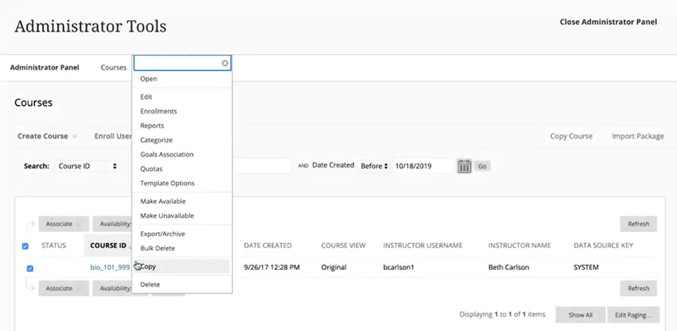Click the DATA SOURCE KEY column header
Viewport: 677px width, 331px height.
[x=603, y=245]
